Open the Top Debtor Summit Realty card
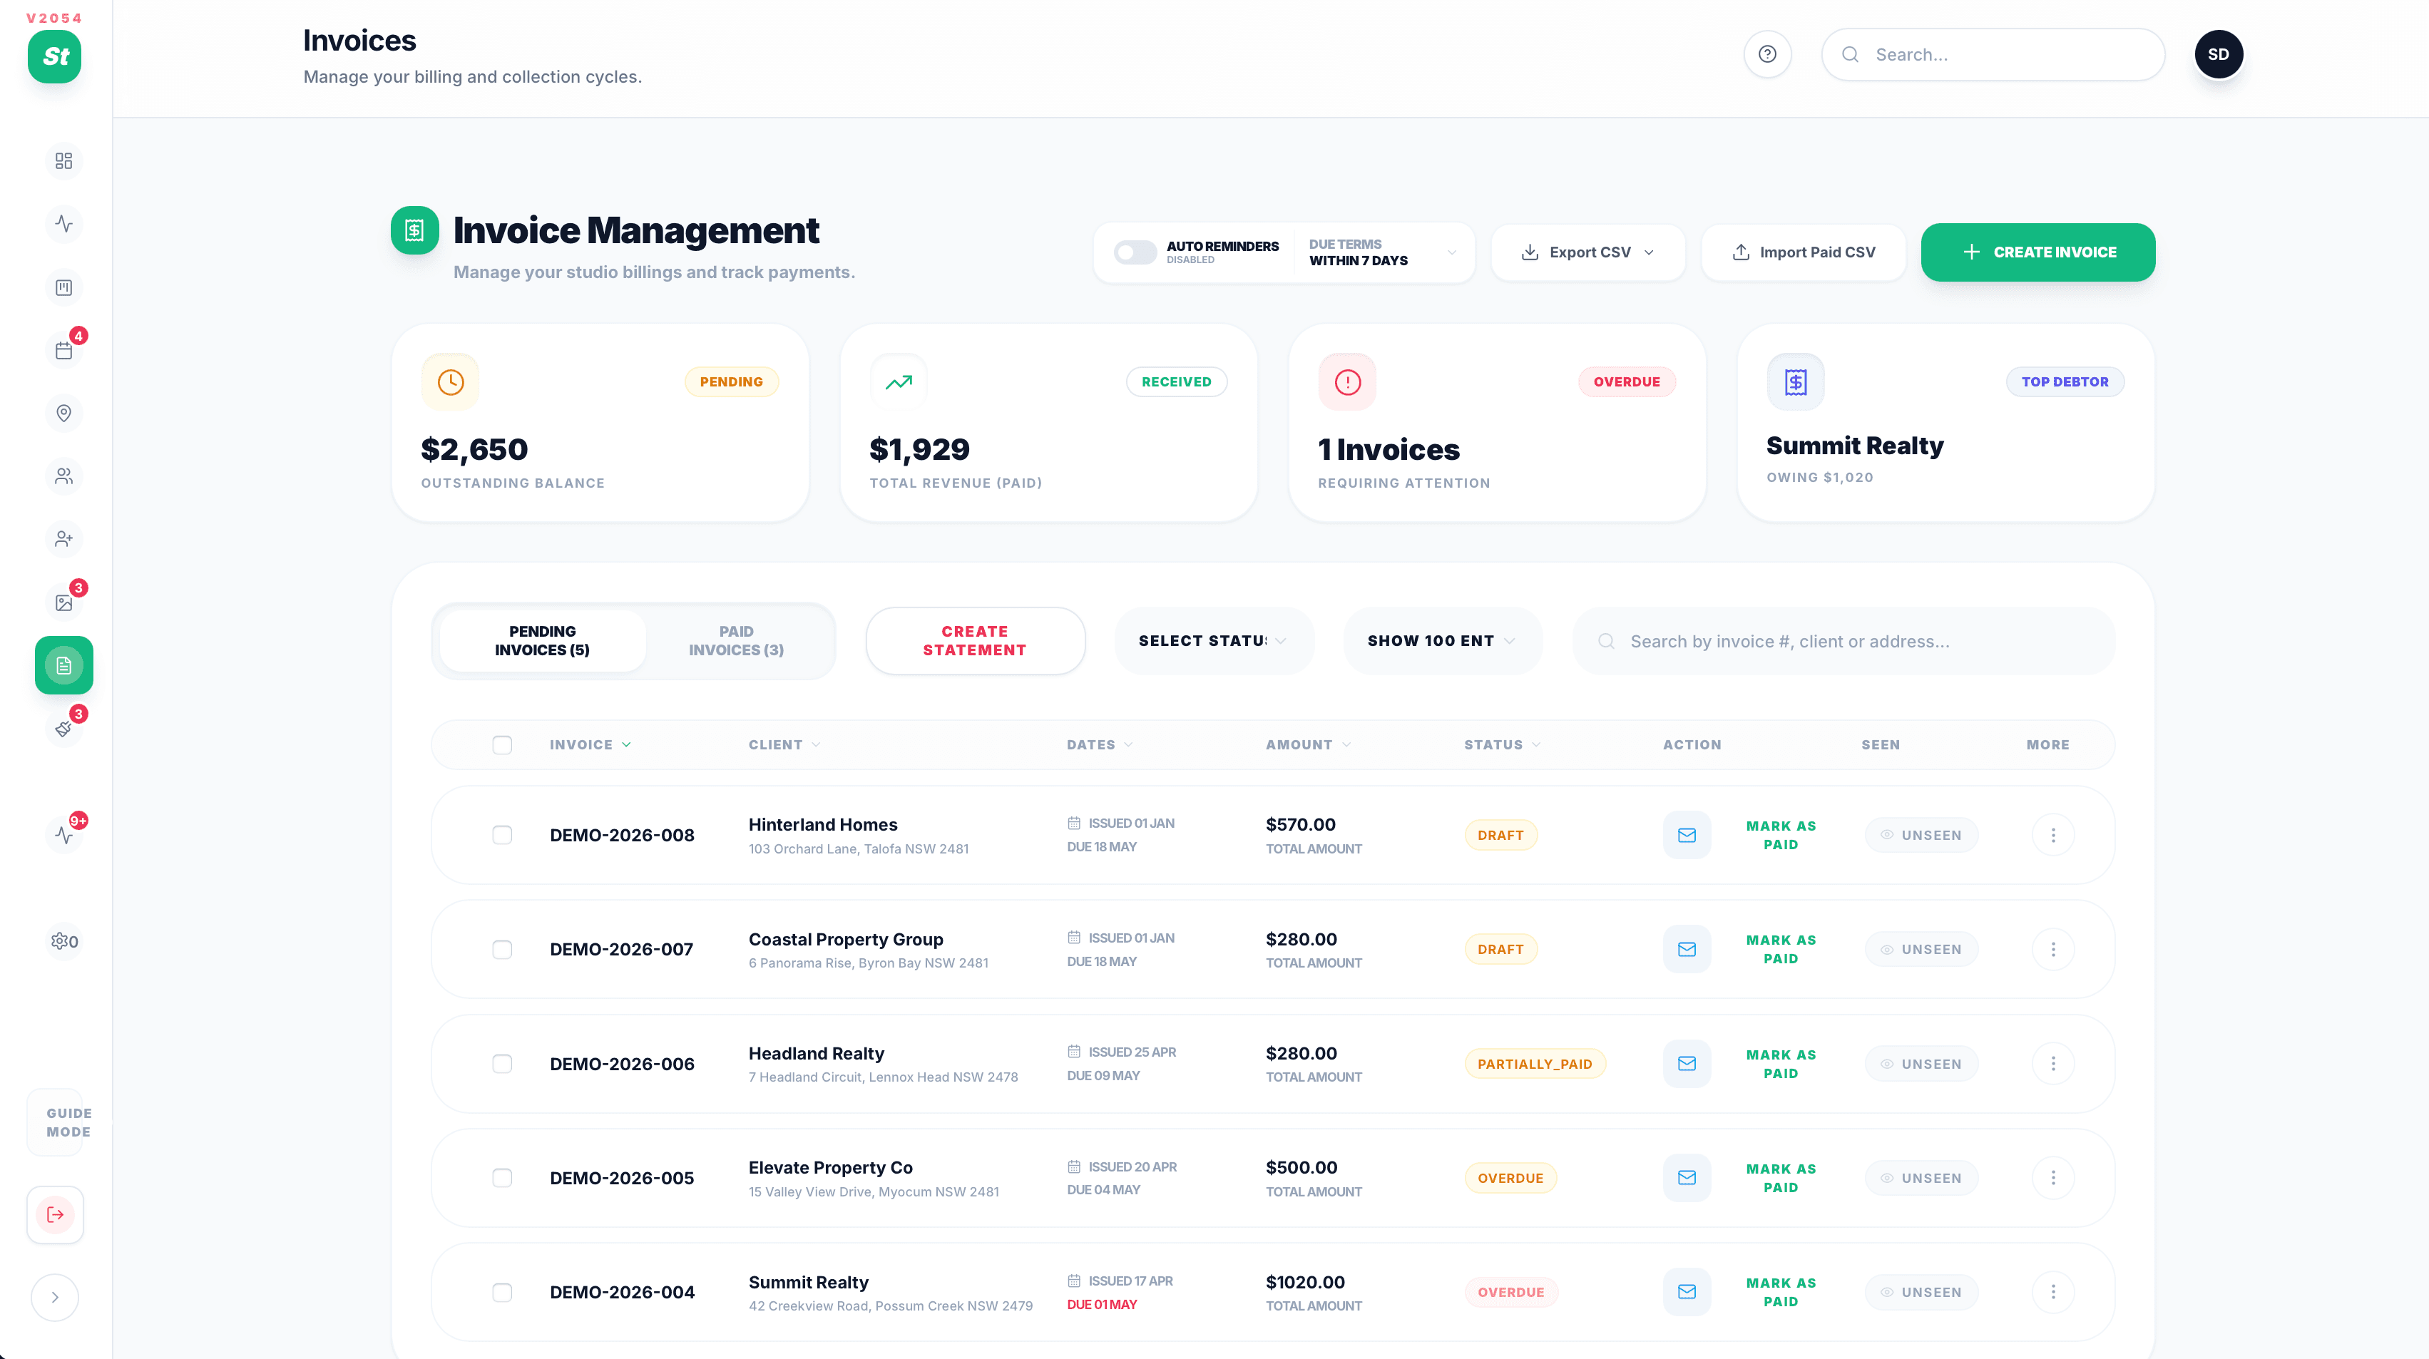 coord(1945,423)
